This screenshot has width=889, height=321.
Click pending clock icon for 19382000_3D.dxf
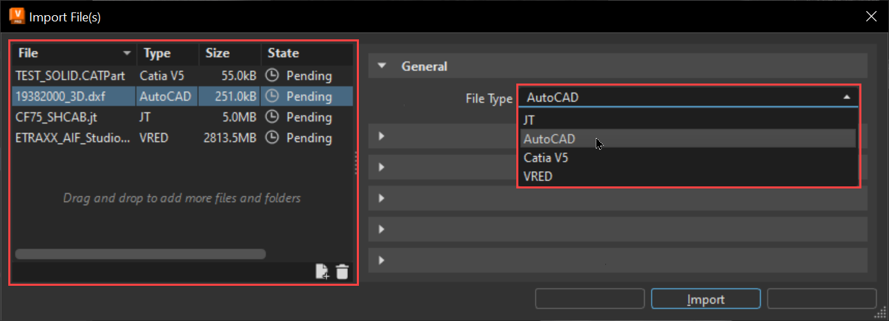point(273,97)
